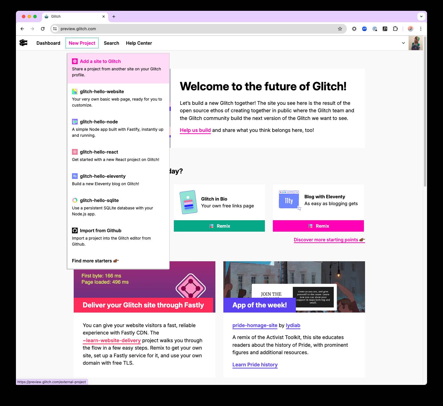Image resolution: width=443 pixels, height=406 pixels.
Task: Remix the Blog with Eleventy project
Action: tap(318, 226)
